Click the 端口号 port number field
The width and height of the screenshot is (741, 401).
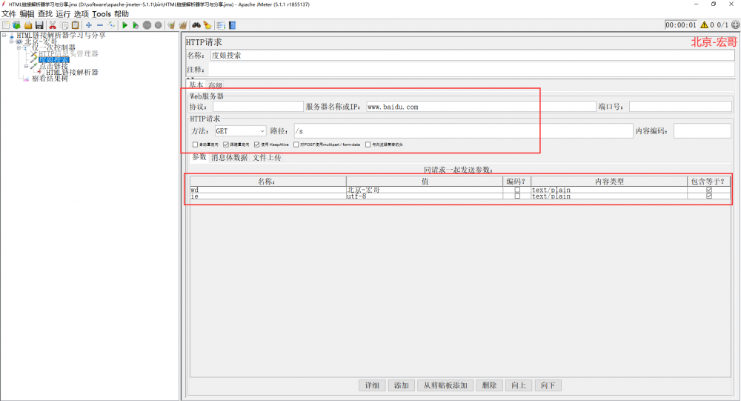tap(680, 107)
